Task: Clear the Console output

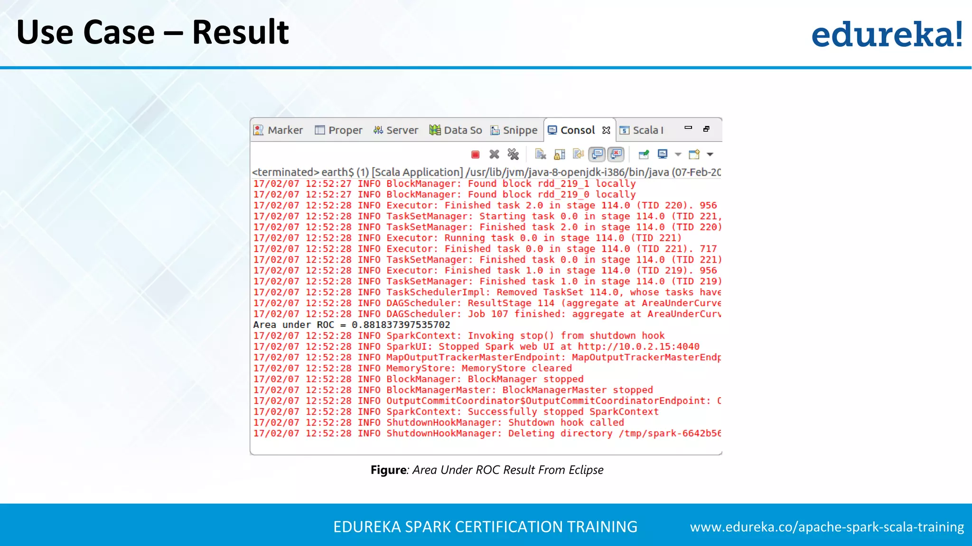Action: [541, 155]
